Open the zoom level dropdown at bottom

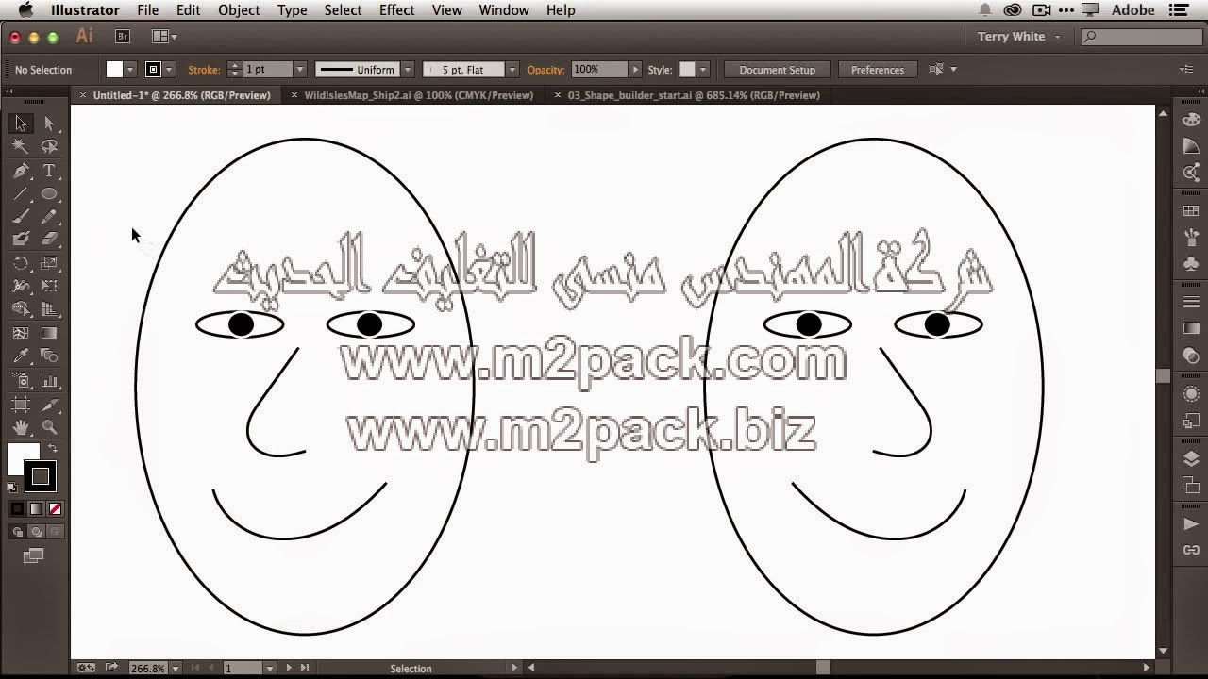point(176,668)
